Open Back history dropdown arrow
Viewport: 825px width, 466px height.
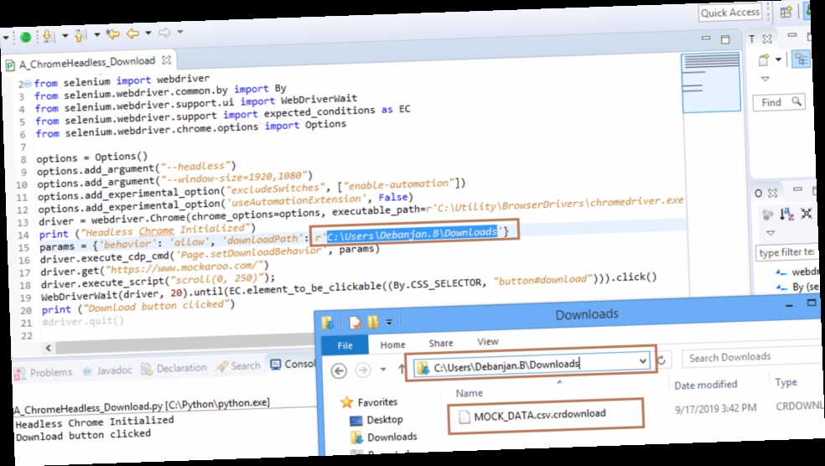[x=148, y=34]
